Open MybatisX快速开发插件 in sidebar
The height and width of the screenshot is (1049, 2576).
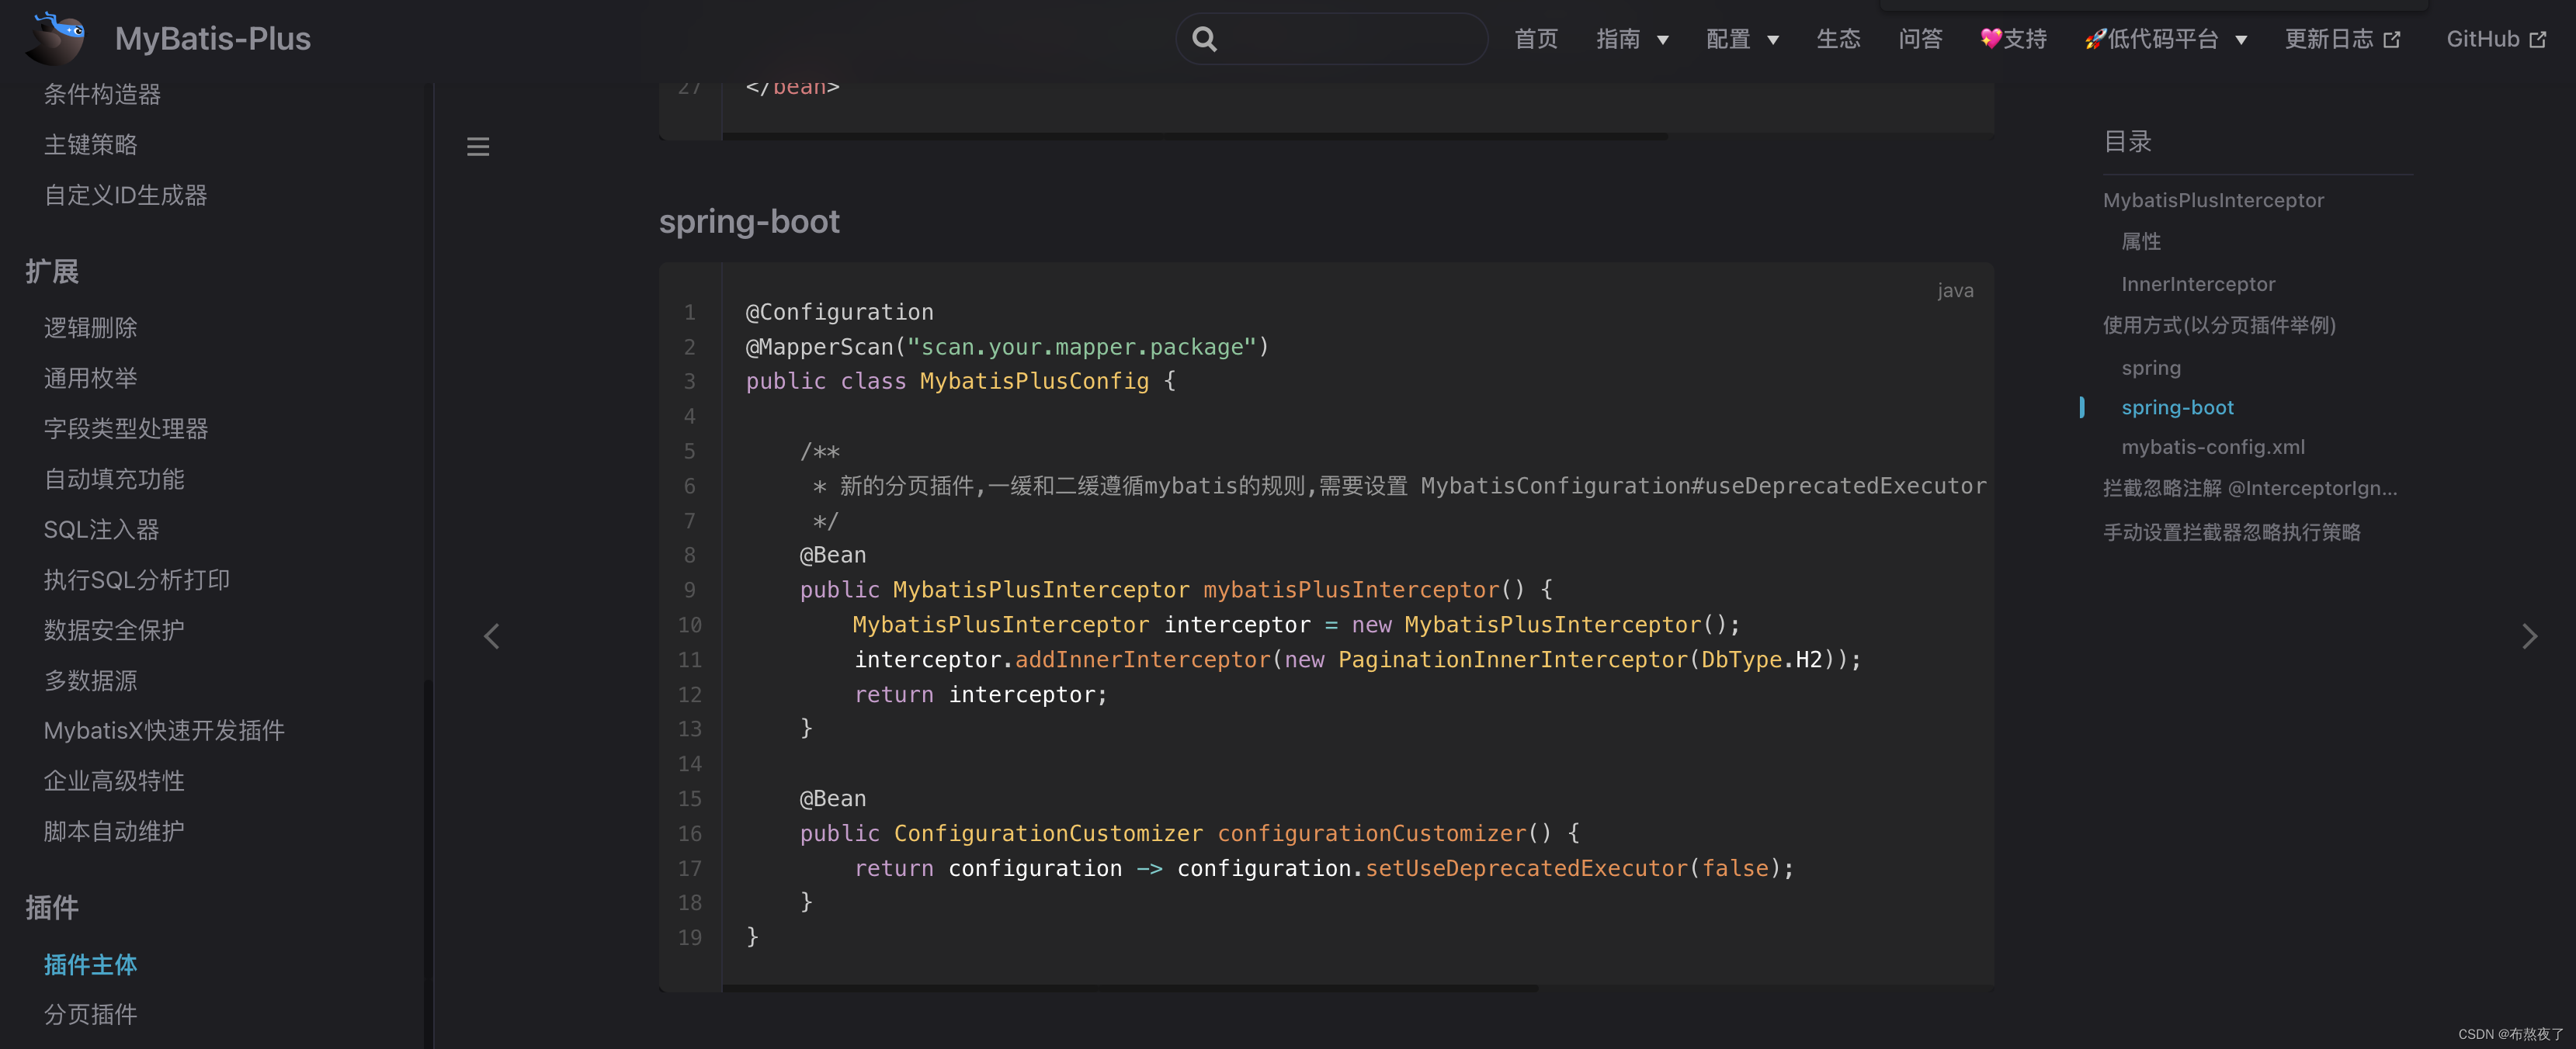coord(164,730)
